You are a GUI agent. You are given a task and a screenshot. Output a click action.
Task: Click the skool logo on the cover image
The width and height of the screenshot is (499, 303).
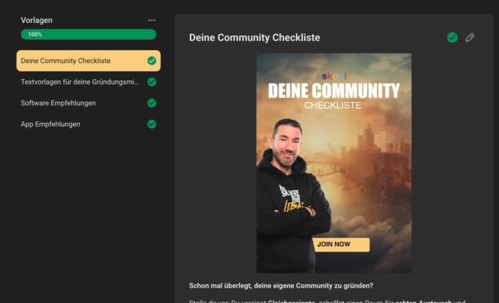(333, 76)
